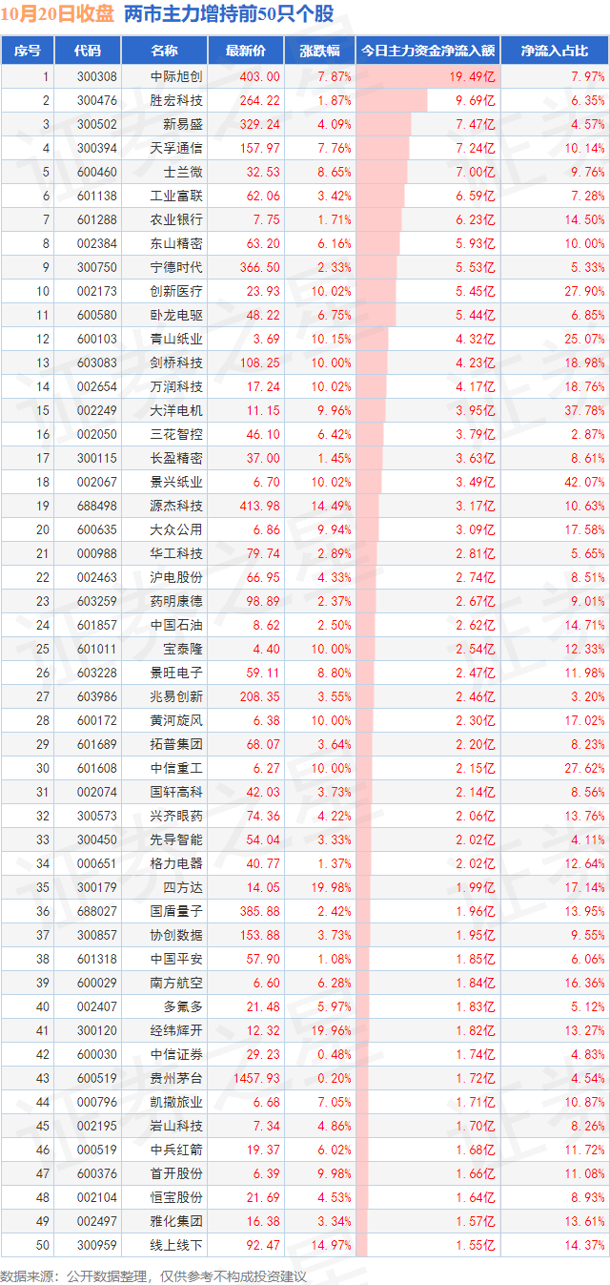Click the 涨跌幅 column header
Screen dimensions: 610x1285
click(319, 51)
